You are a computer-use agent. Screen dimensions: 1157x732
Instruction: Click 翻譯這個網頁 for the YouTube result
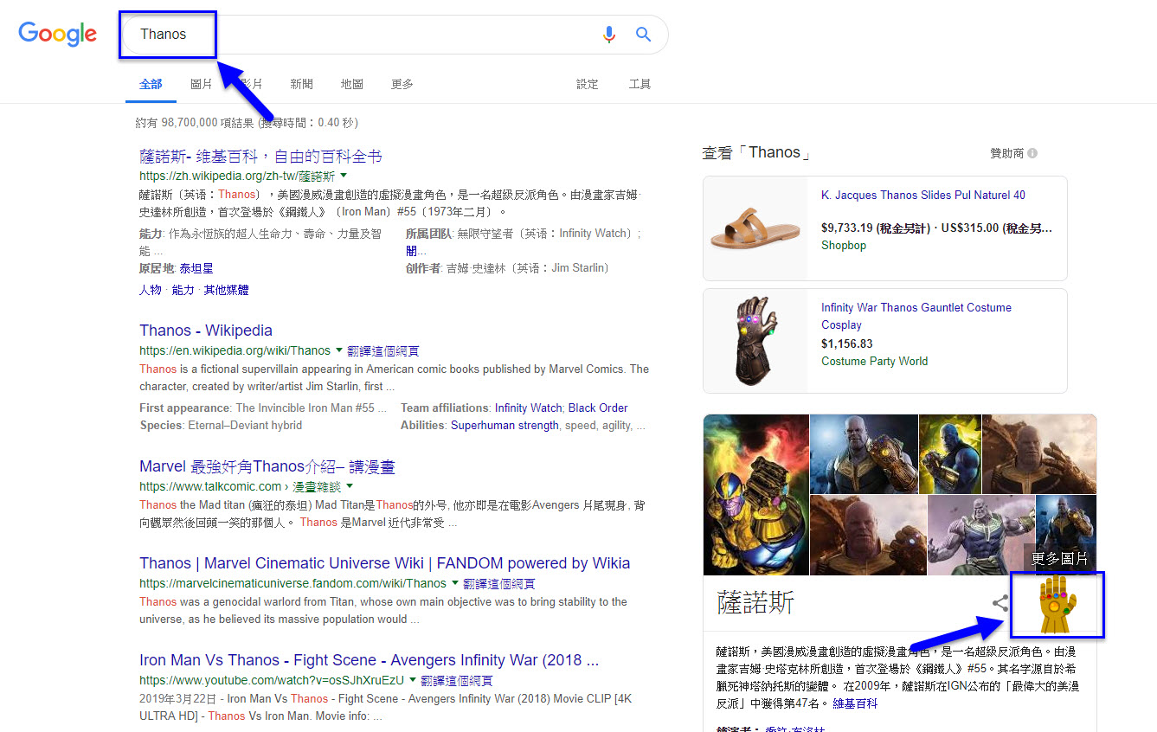(457, 681)
